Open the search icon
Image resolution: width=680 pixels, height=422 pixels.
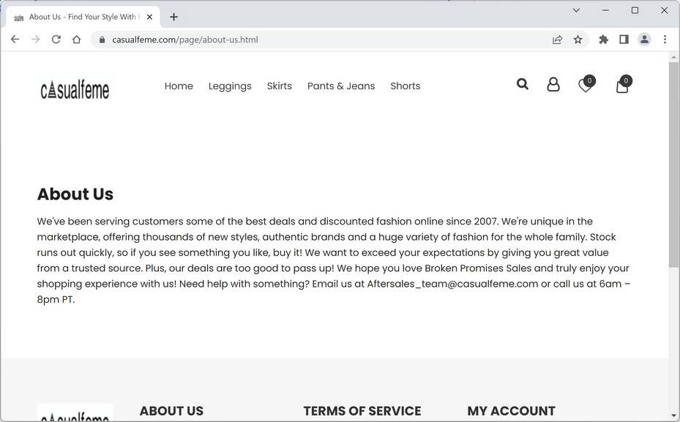click(522, 84)
